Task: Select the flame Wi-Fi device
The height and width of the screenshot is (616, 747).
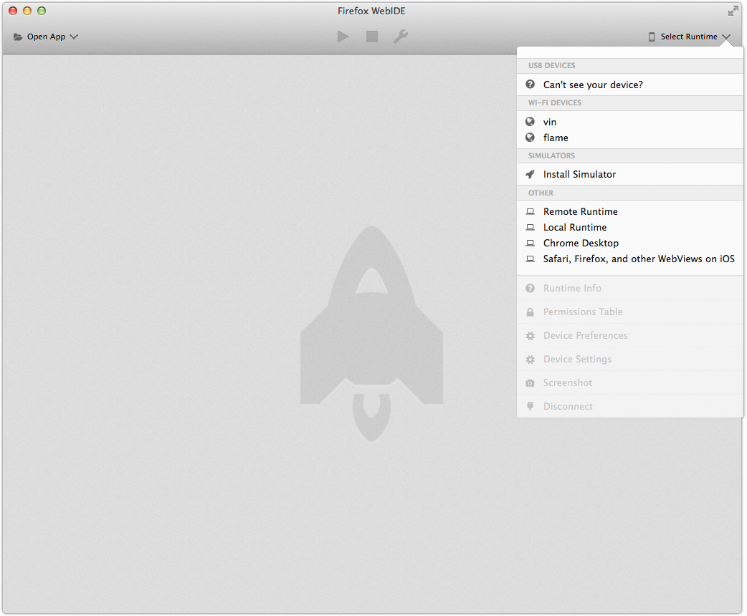Action: pyautogui.click(x=630, y=138)
